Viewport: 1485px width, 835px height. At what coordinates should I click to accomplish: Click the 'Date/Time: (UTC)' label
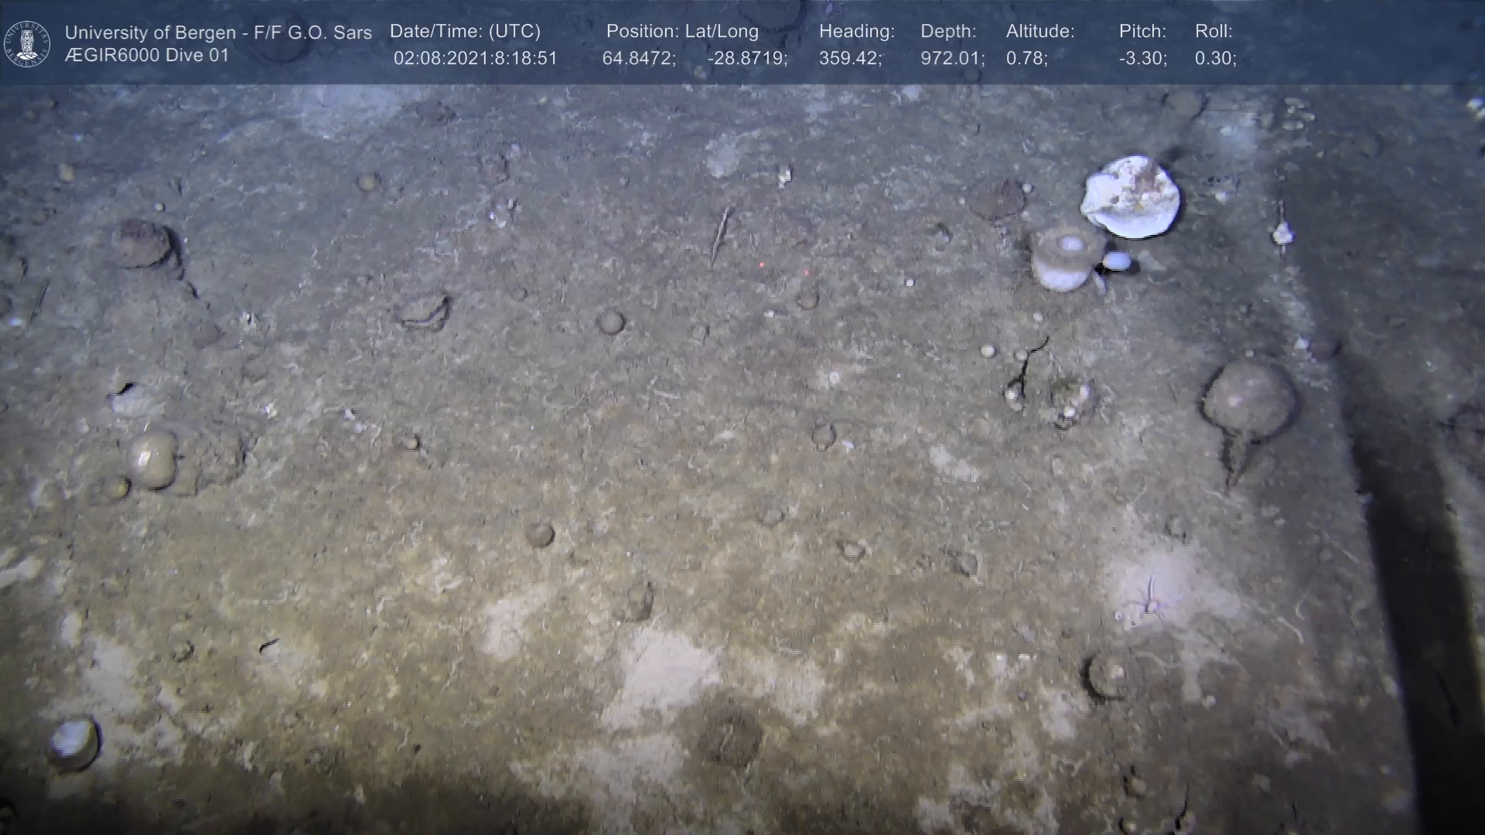(x=465, y=32)
